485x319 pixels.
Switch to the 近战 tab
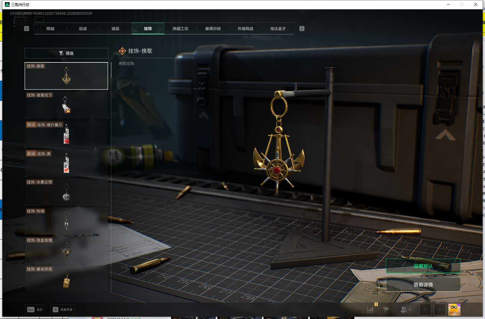click(83, 29)
